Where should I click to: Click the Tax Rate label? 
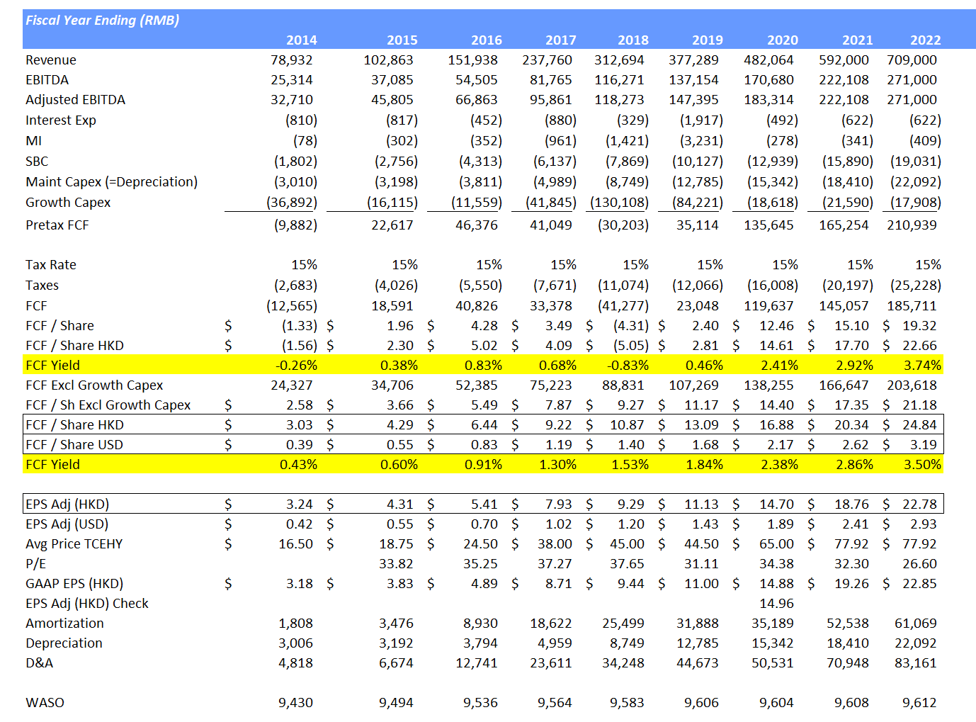click(51, 265)
